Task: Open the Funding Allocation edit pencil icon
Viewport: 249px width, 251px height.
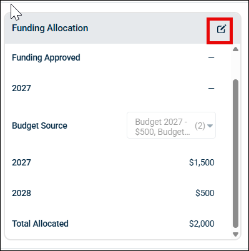Action: [x=222, y=29]
